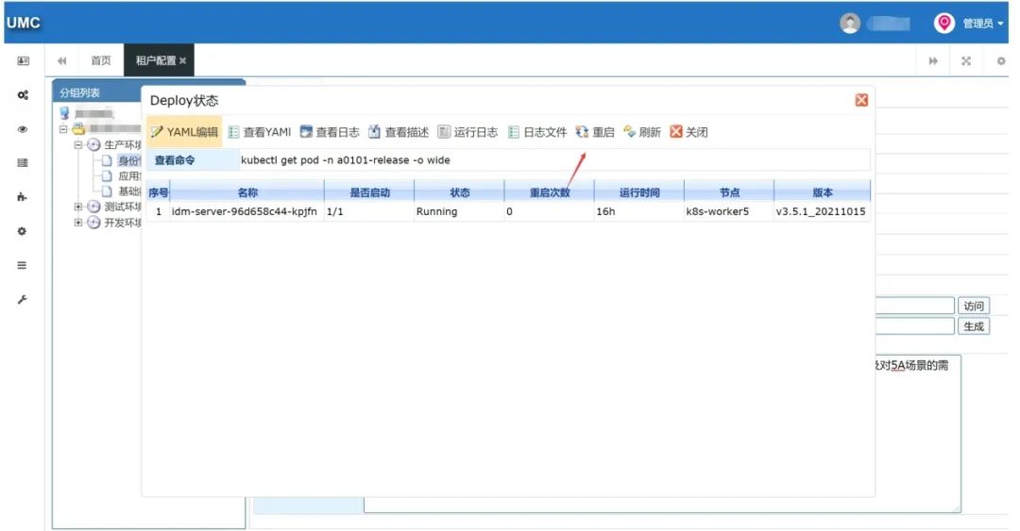1020x531 pixels.
Task: Close the 租户配置 tab
Action: pyautogui.click(x=183, y=61)
